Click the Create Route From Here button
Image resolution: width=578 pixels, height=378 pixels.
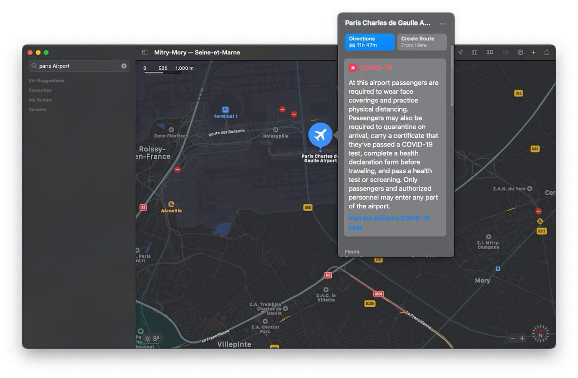[x=422, y=42]
